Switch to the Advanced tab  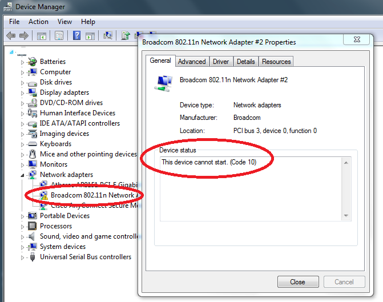pyautogui.click(x=192, y=62)
